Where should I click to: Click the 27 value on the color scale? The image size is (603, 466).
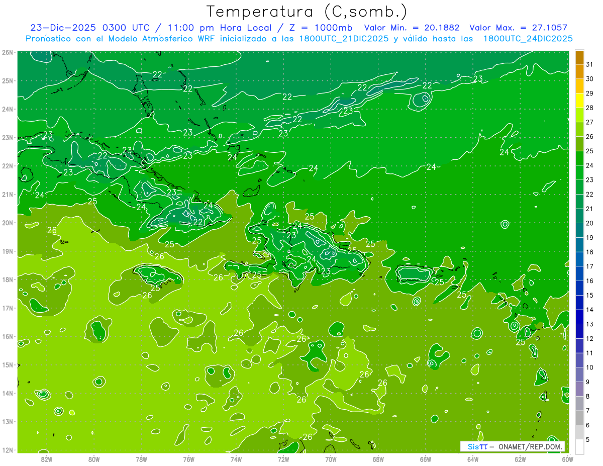pyautogui.click(x=590, y=122)
